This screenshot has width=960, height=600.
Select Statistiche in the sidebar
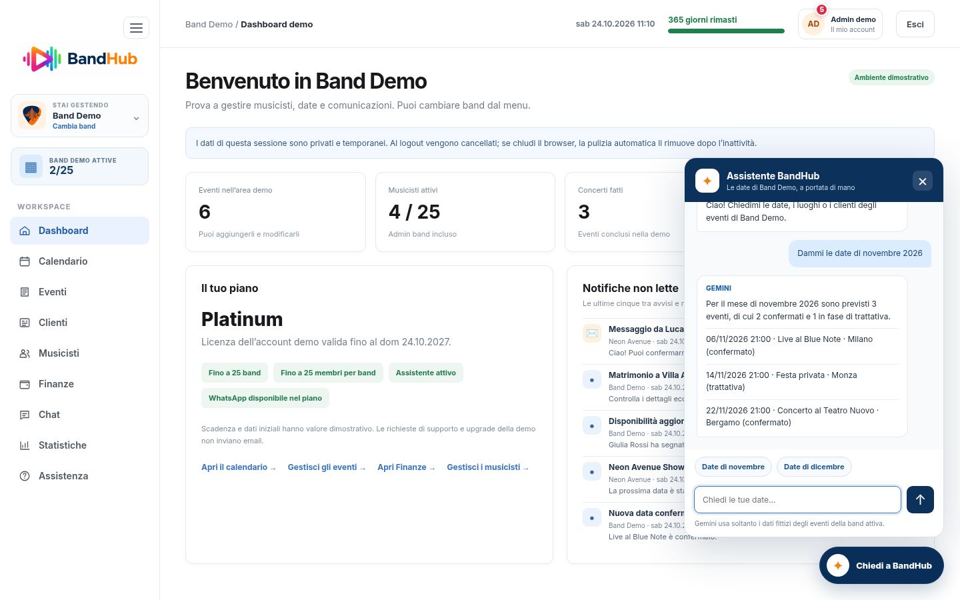79,445
